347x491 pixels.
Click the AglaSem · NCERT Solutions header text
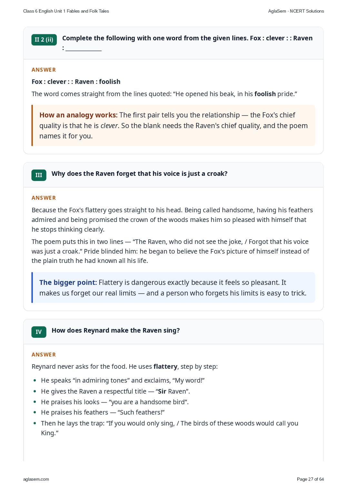click(x=296, y=11)
